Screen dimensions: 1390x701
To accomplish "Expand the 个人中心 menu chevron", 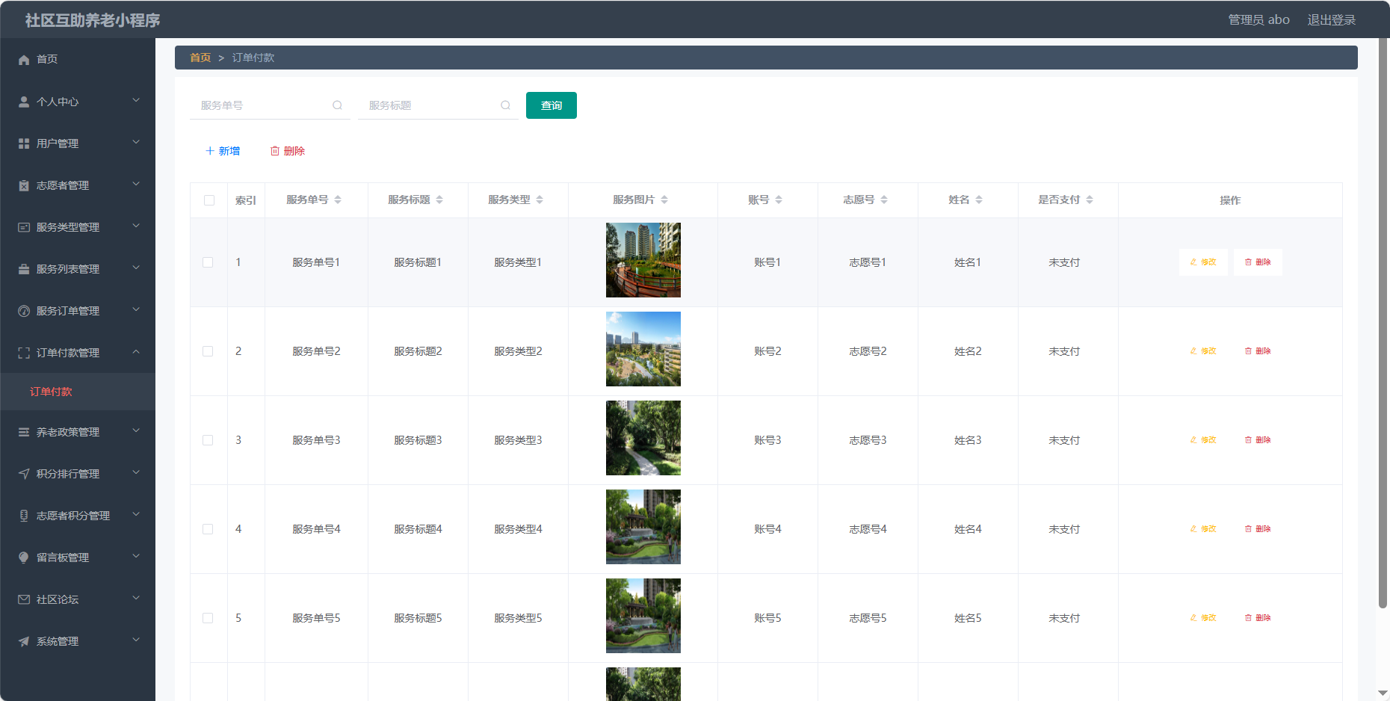I will tap(136, 100).
